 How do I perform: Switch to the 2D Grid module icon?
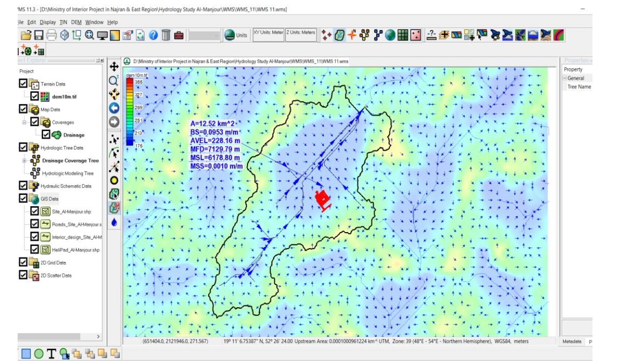tap(403, 35)
